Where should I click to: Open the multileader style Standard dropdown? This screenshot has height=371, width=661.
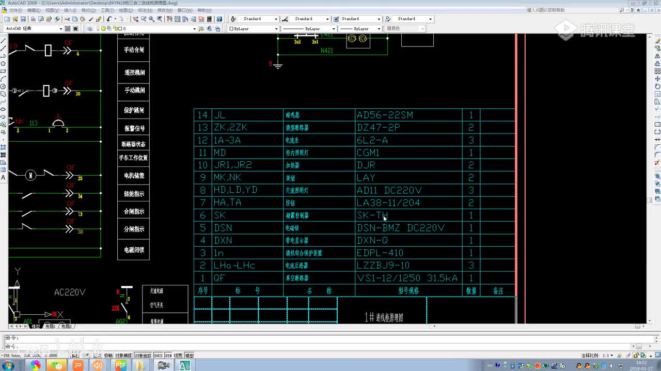(x=430, y=19)
